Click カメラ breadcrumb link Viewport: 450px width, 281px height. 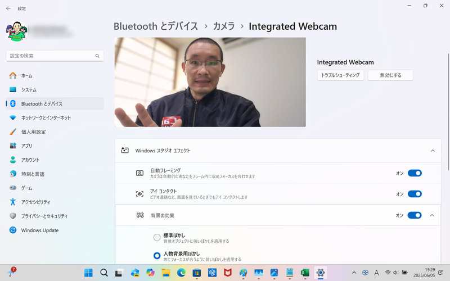tap(223, 26)
